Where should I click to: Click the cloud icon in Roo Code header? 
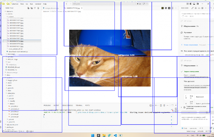click(199, 8)
